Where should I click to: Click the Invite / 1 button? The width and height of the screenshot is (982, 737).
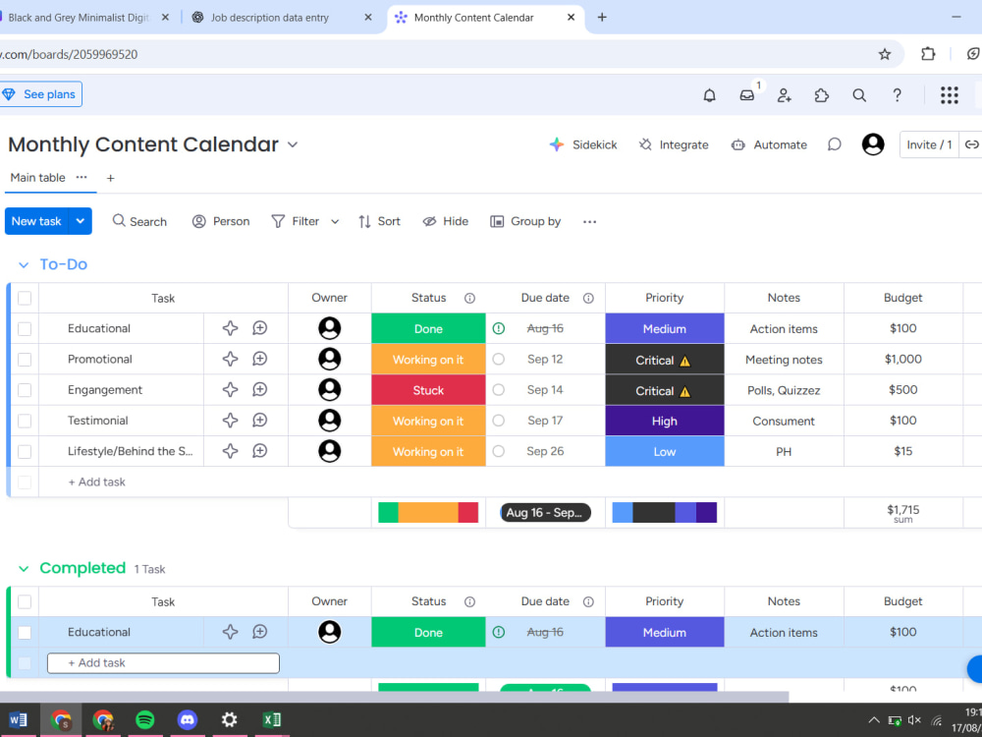[x=929, y=144]
